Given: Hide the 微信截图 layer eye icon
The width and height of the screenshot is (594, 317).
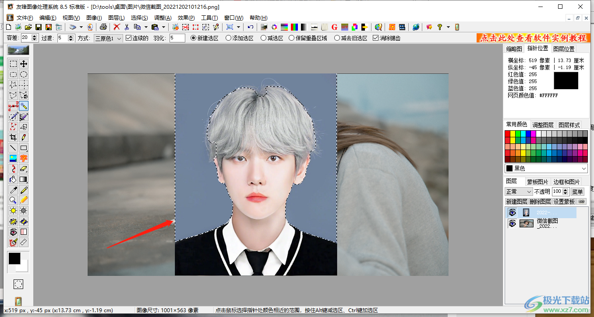Looking at the screenshot, I should click(512, 223).
